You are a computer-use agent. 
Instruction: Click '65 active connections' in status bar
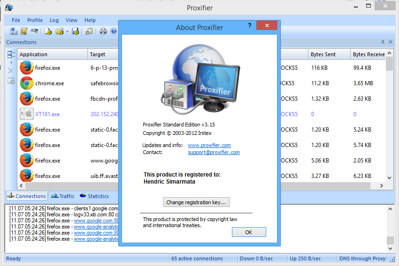(197, 259)
